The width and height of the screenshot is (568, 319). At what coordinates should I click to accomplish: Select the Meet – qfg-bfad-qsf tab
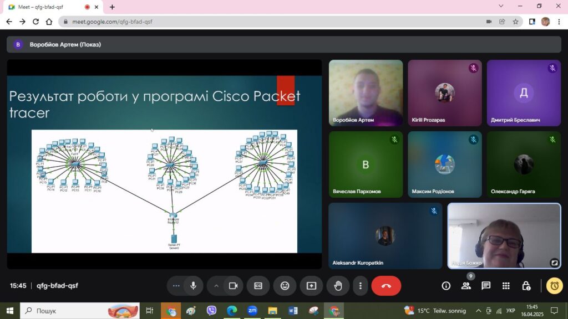(52, 7)
